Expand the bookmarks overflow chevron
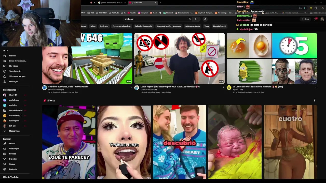The image size is (326, 183). [x=305, y=13]
